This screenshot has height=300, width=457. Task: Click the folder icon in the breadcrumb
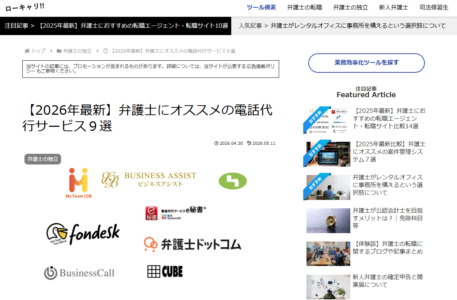tap(59, 51)
